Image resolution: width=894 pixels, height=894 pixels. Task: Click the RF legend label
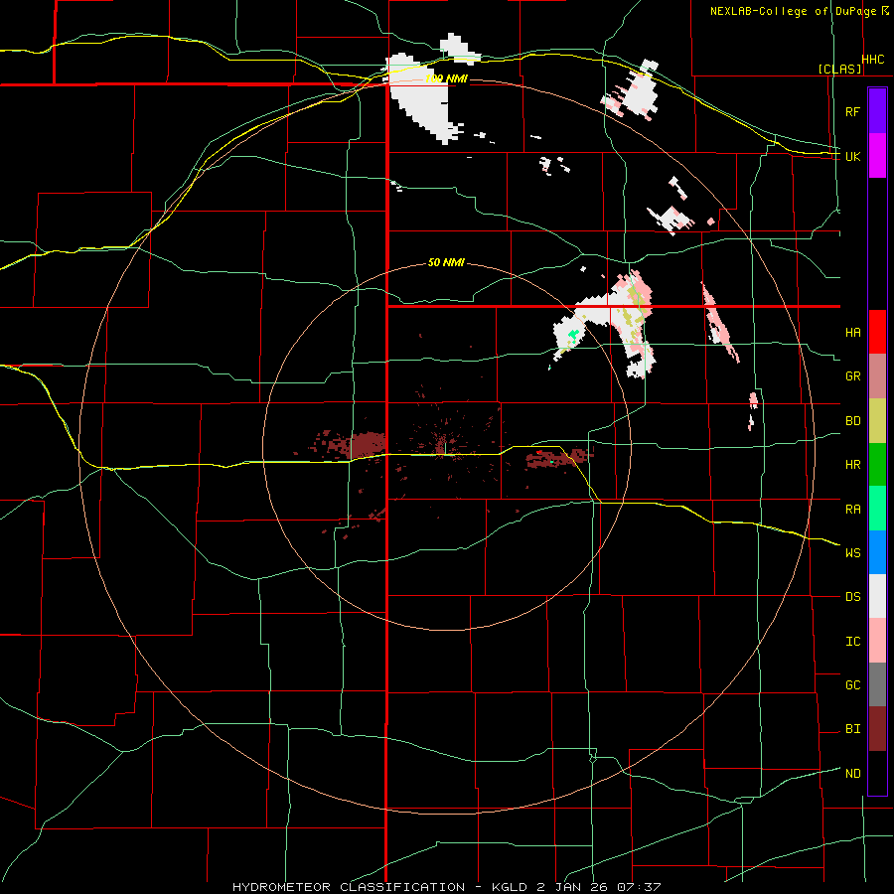click(x=852, y=111)
